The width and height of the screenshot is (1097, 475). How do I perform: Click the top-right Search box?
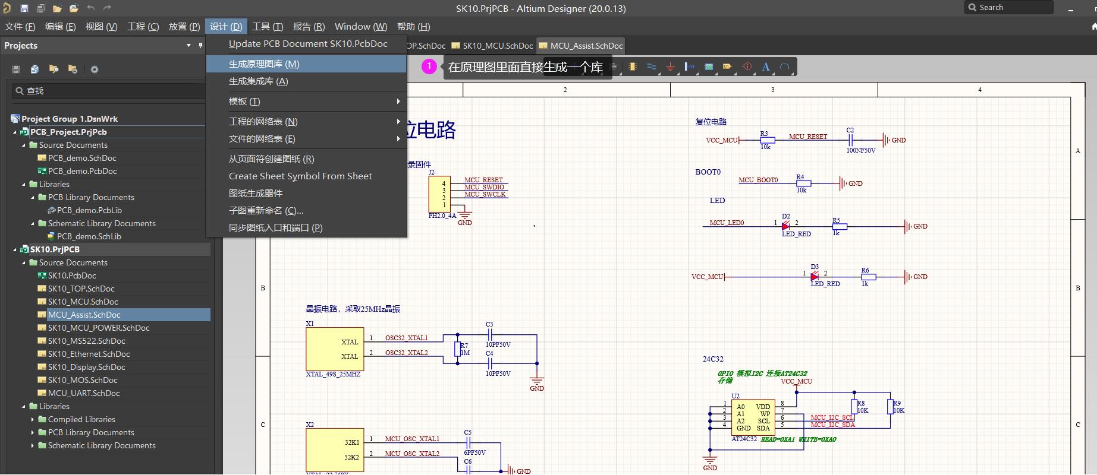pyautogui.click(x=1008, y=8)
